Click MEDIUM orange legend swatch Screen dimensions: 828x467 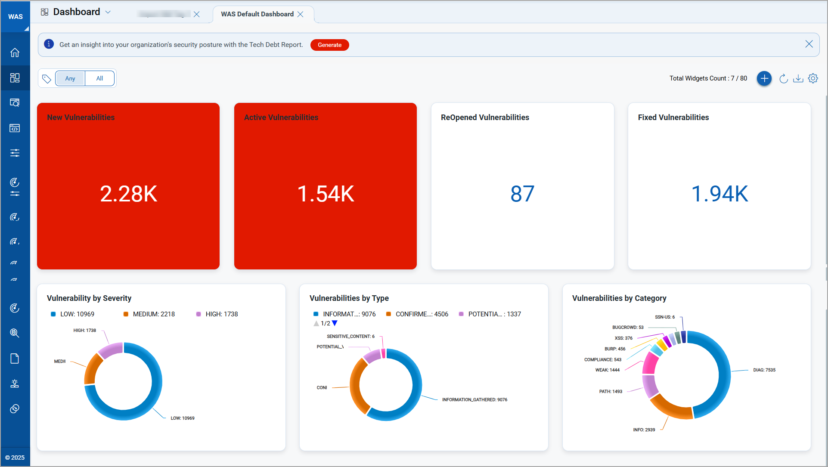pos(126,314)
